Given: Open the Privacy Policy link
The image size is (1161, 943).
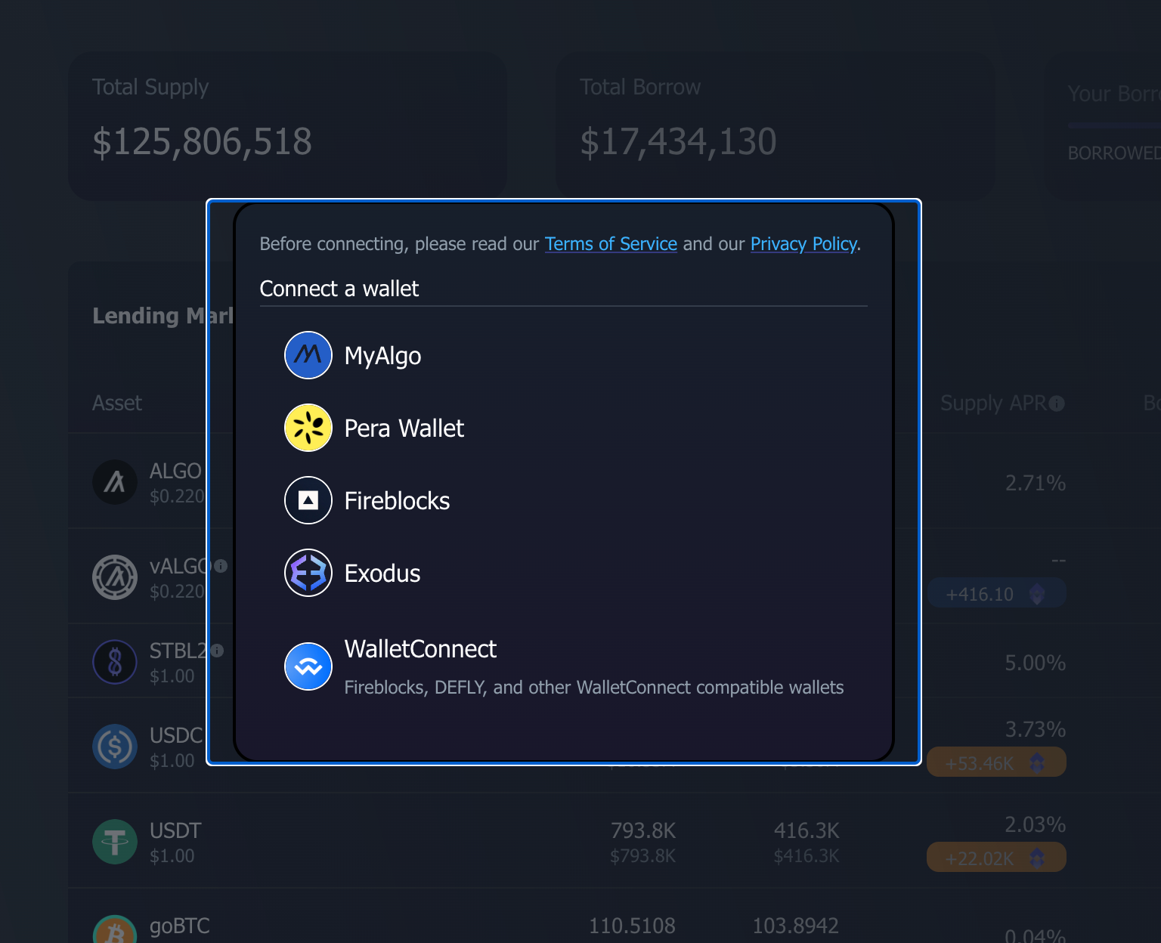Looking at the screenshot, I should coord(803,244).
